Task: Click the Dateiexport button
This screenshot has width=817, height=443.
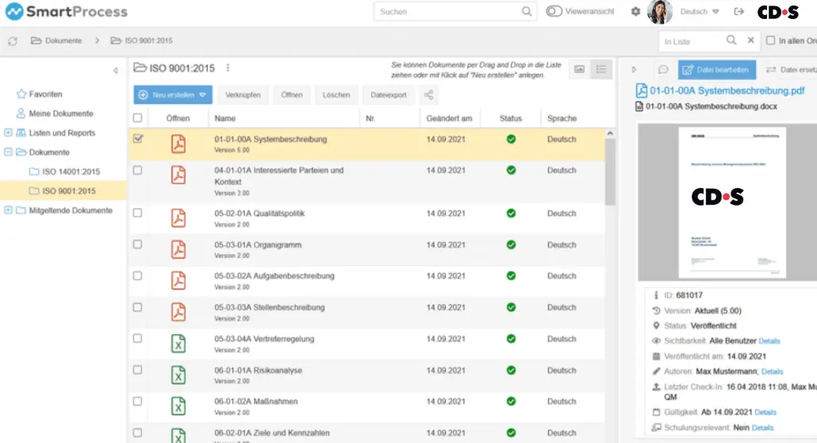Action: click(389, 95)
